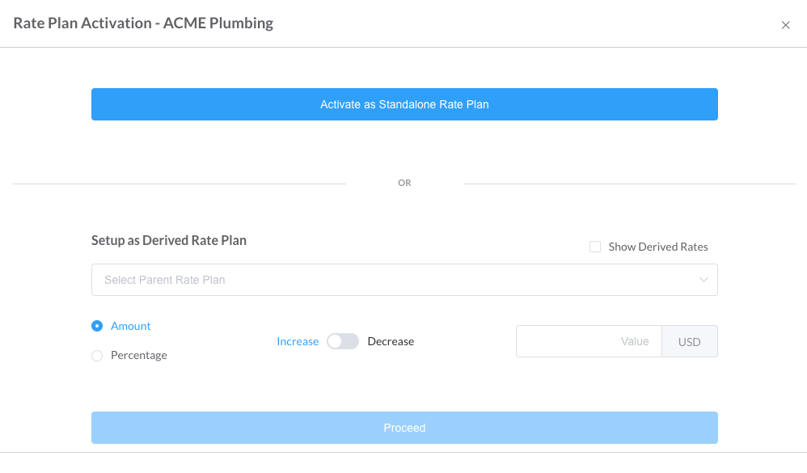
Task: Click the Decrease label text
Action: (x=391, y=340)
